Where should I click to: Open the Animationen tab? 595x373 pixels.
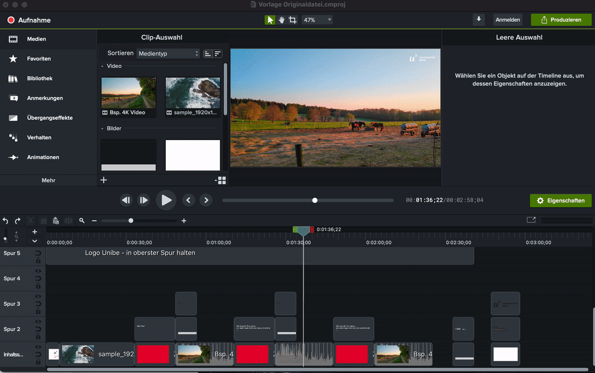tap(43, 157)
